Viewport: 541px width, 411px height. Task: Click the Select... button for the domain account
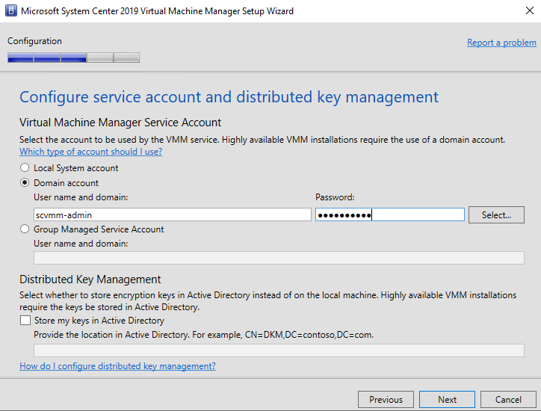pyautogui.click(x=496, y=215)
